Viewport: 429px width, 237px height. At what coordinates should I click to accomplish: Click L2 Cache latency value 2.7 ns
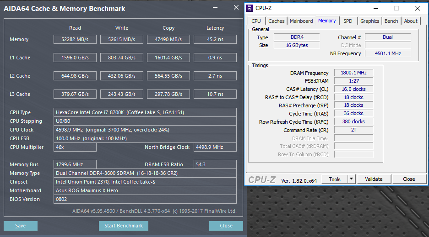coord(215,76)
